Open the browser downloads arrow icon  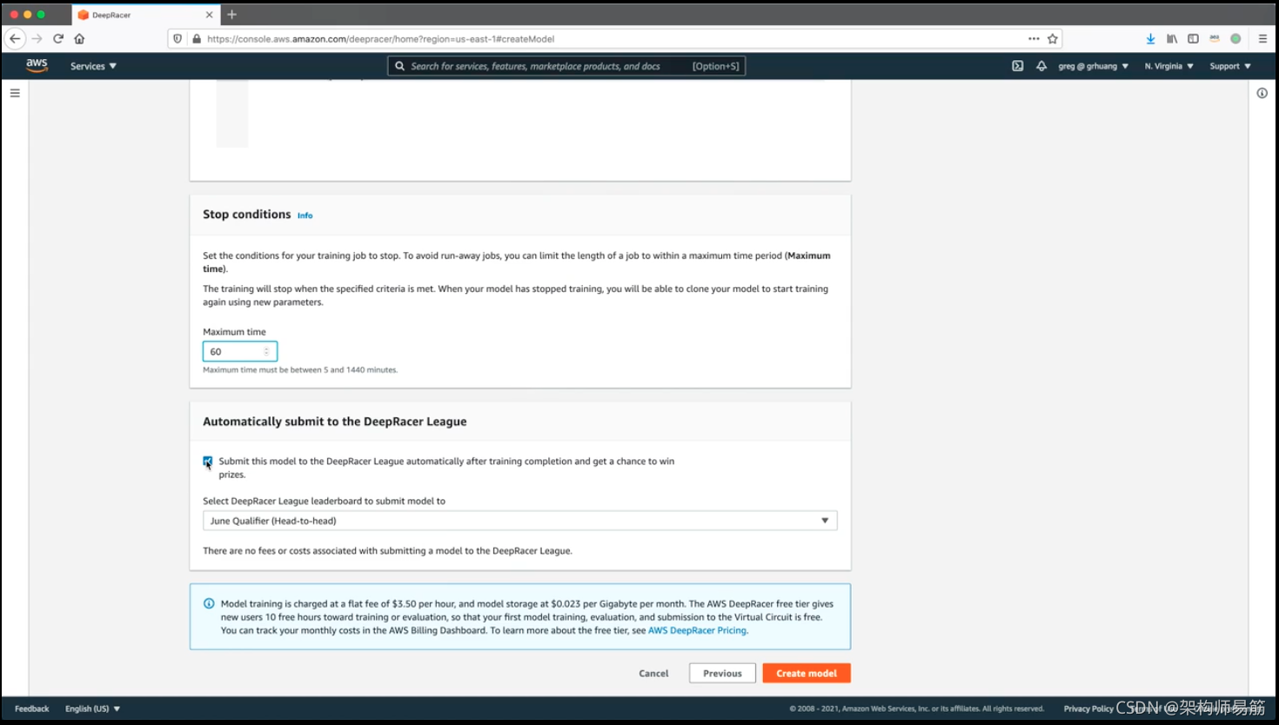1150,38
